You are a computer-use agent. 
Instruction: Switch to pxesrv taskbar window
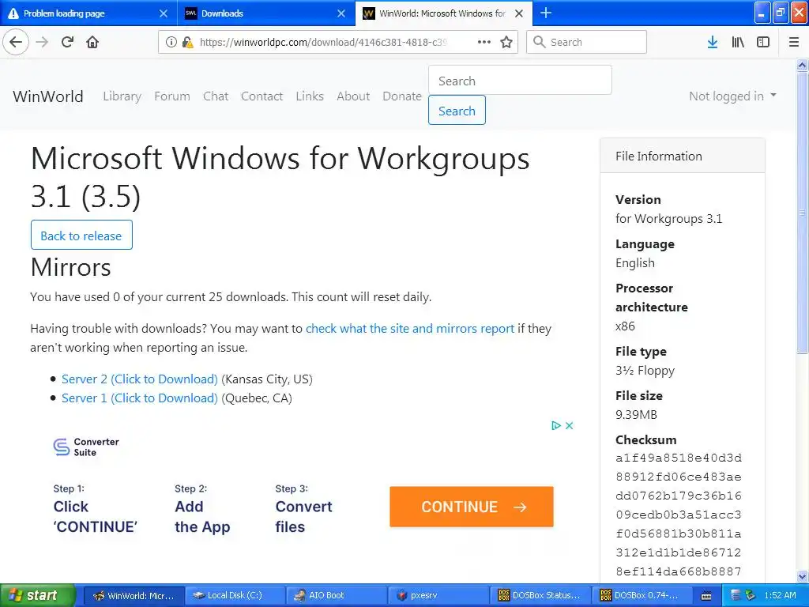438,596
